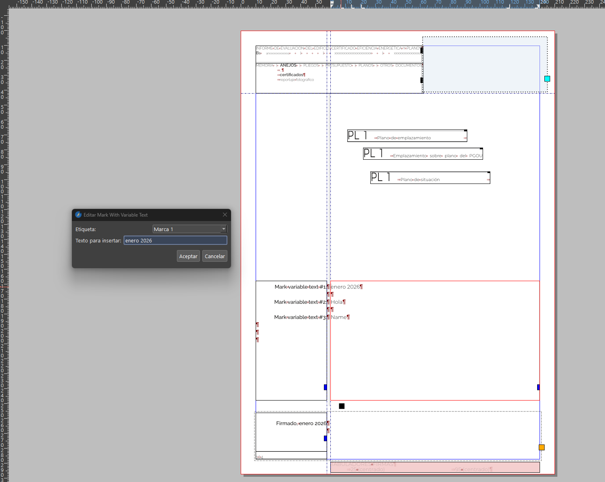Click blue marker on red frame's right edge
Image resolution: width=605 pixels, height=482 pixels.
pyautogui.click(x=538, y=387)
